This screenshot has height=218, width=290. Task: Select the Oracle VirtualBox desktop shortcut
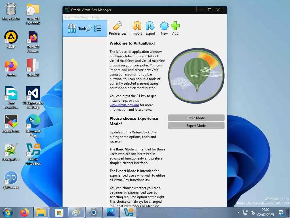tap(33, 154)
